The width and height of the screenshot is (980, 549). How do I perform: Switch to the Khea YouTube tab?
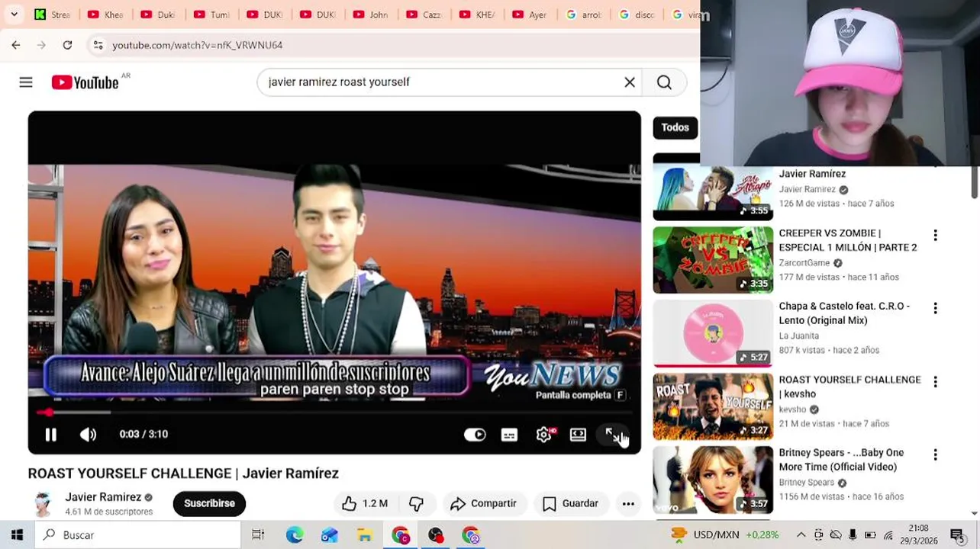click(x=105, y=14)
